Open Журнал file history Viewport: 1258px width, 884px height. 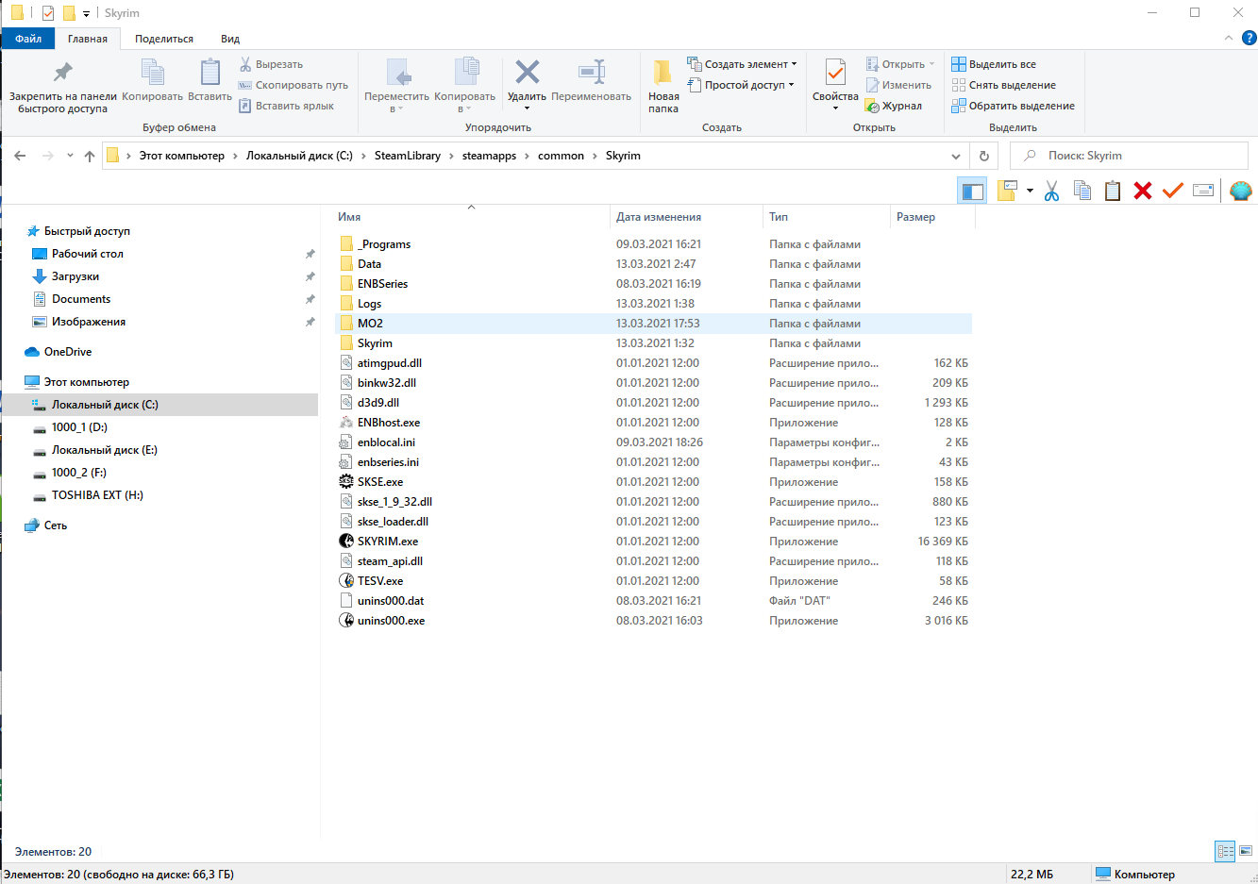[894, 106]
